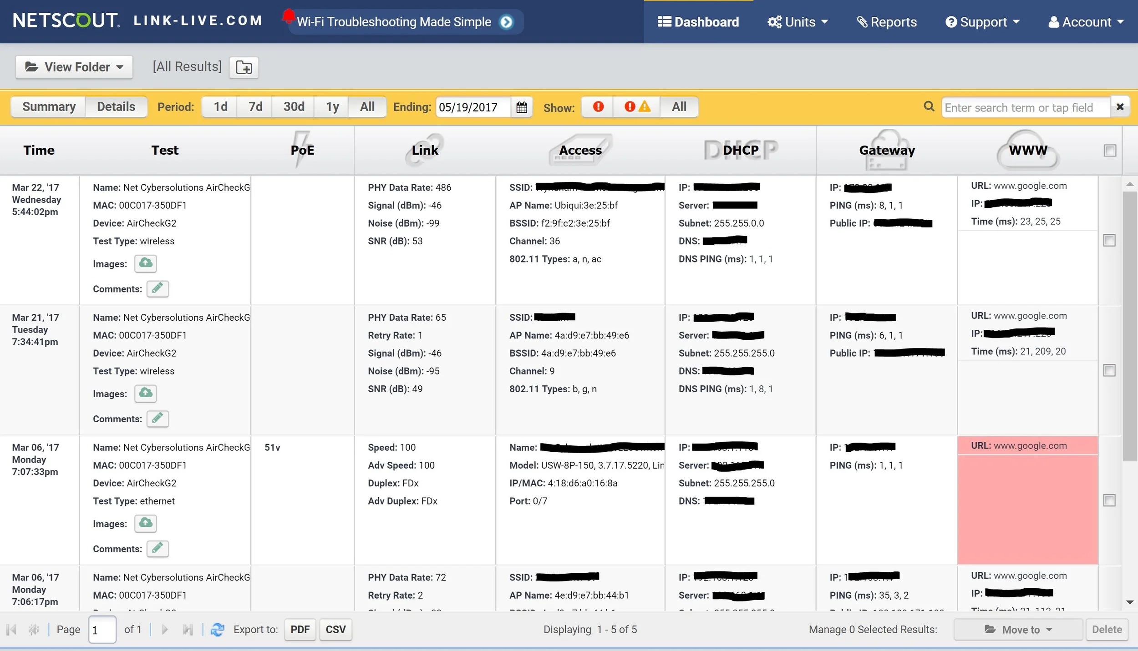The image size is (1138, 651).
Task: Click the move-to-folder icon beside All Results
Action: pos(244,67)
